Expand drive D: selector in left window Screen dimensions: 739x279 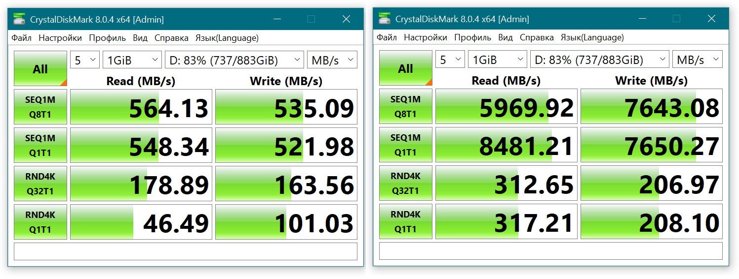[234, 60]
